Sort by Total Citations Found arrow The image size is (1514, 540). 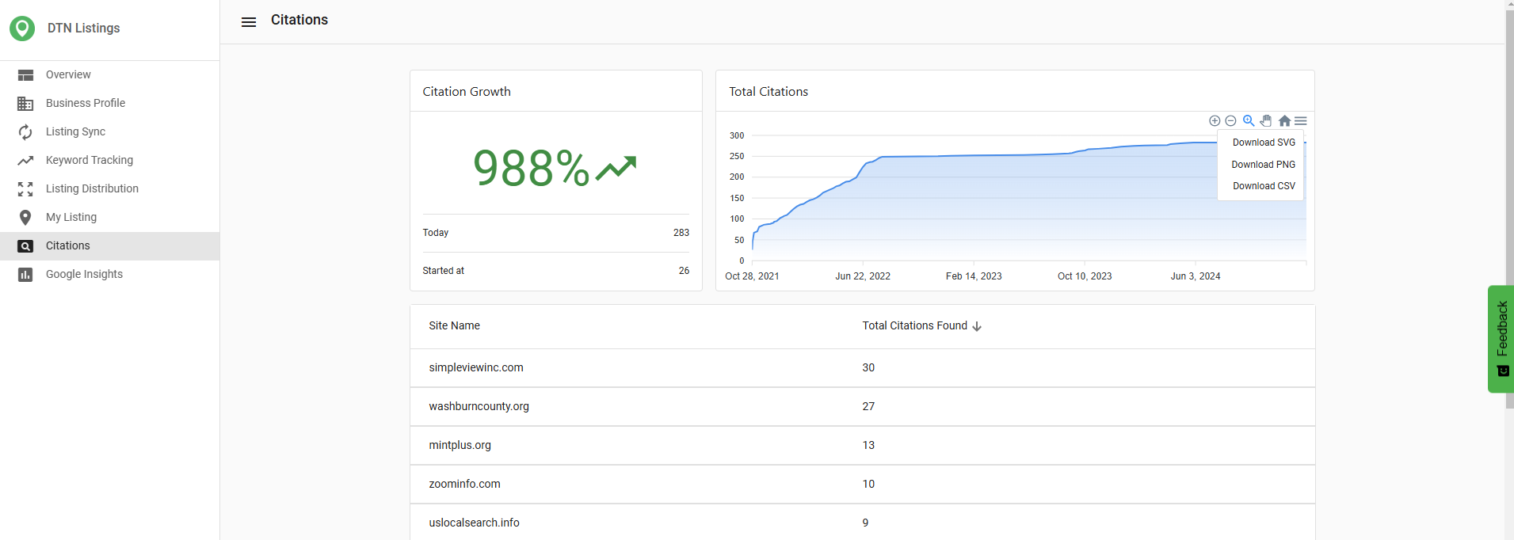click(977, 326)
